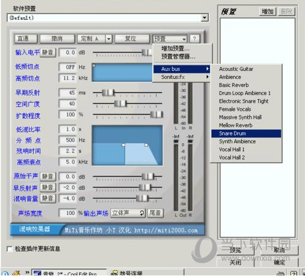
Task: Click the 早期反射 45 ms field
Action: (68, 93)
